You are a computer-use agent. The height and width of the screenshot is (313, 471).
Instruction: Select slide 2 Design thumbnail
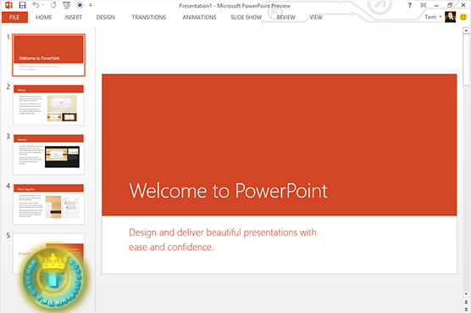(48, 105)
